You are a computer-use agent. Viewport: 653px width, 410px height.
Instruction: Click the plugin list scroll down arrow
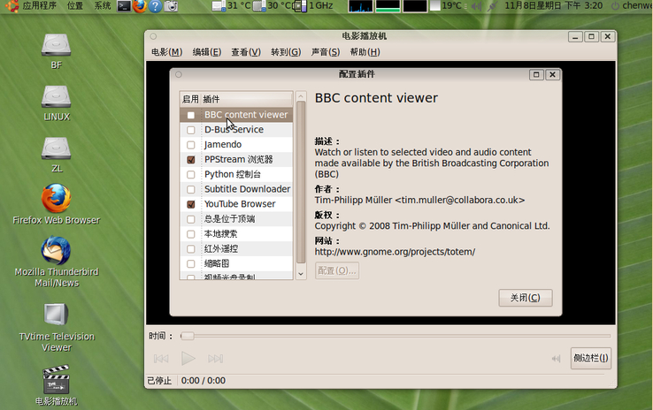[301, 274]
